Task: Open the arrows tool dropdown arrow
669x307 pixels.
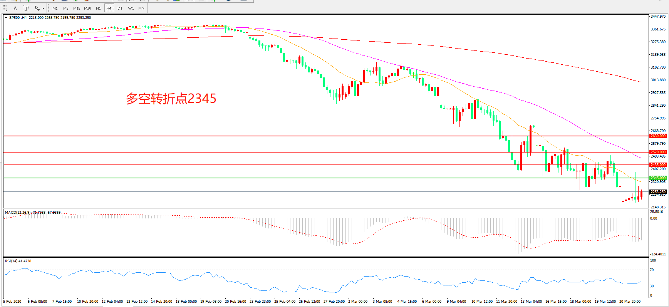Action: [43, 8]
